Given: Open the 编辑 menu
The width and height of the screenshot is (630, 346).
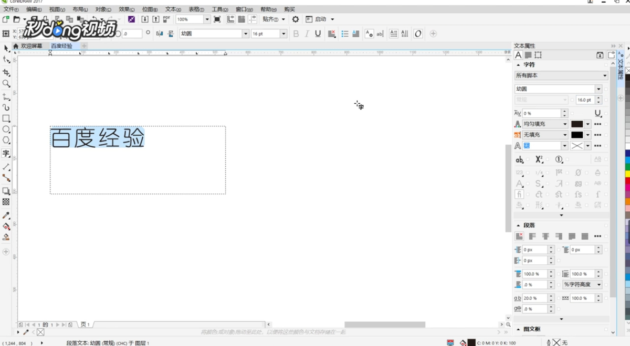Looking at the screenshot, I should (34, 9).
